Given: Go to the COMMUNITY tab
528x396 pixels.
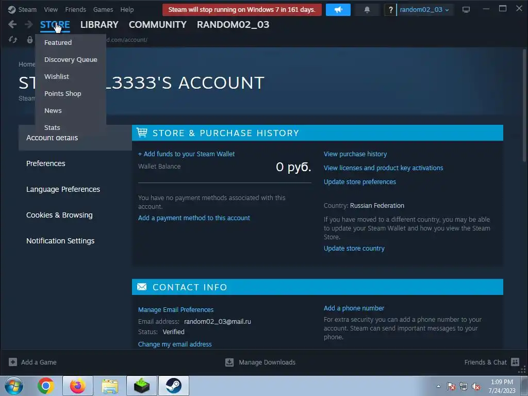Looking at the screenshot, I should [158, 25].
